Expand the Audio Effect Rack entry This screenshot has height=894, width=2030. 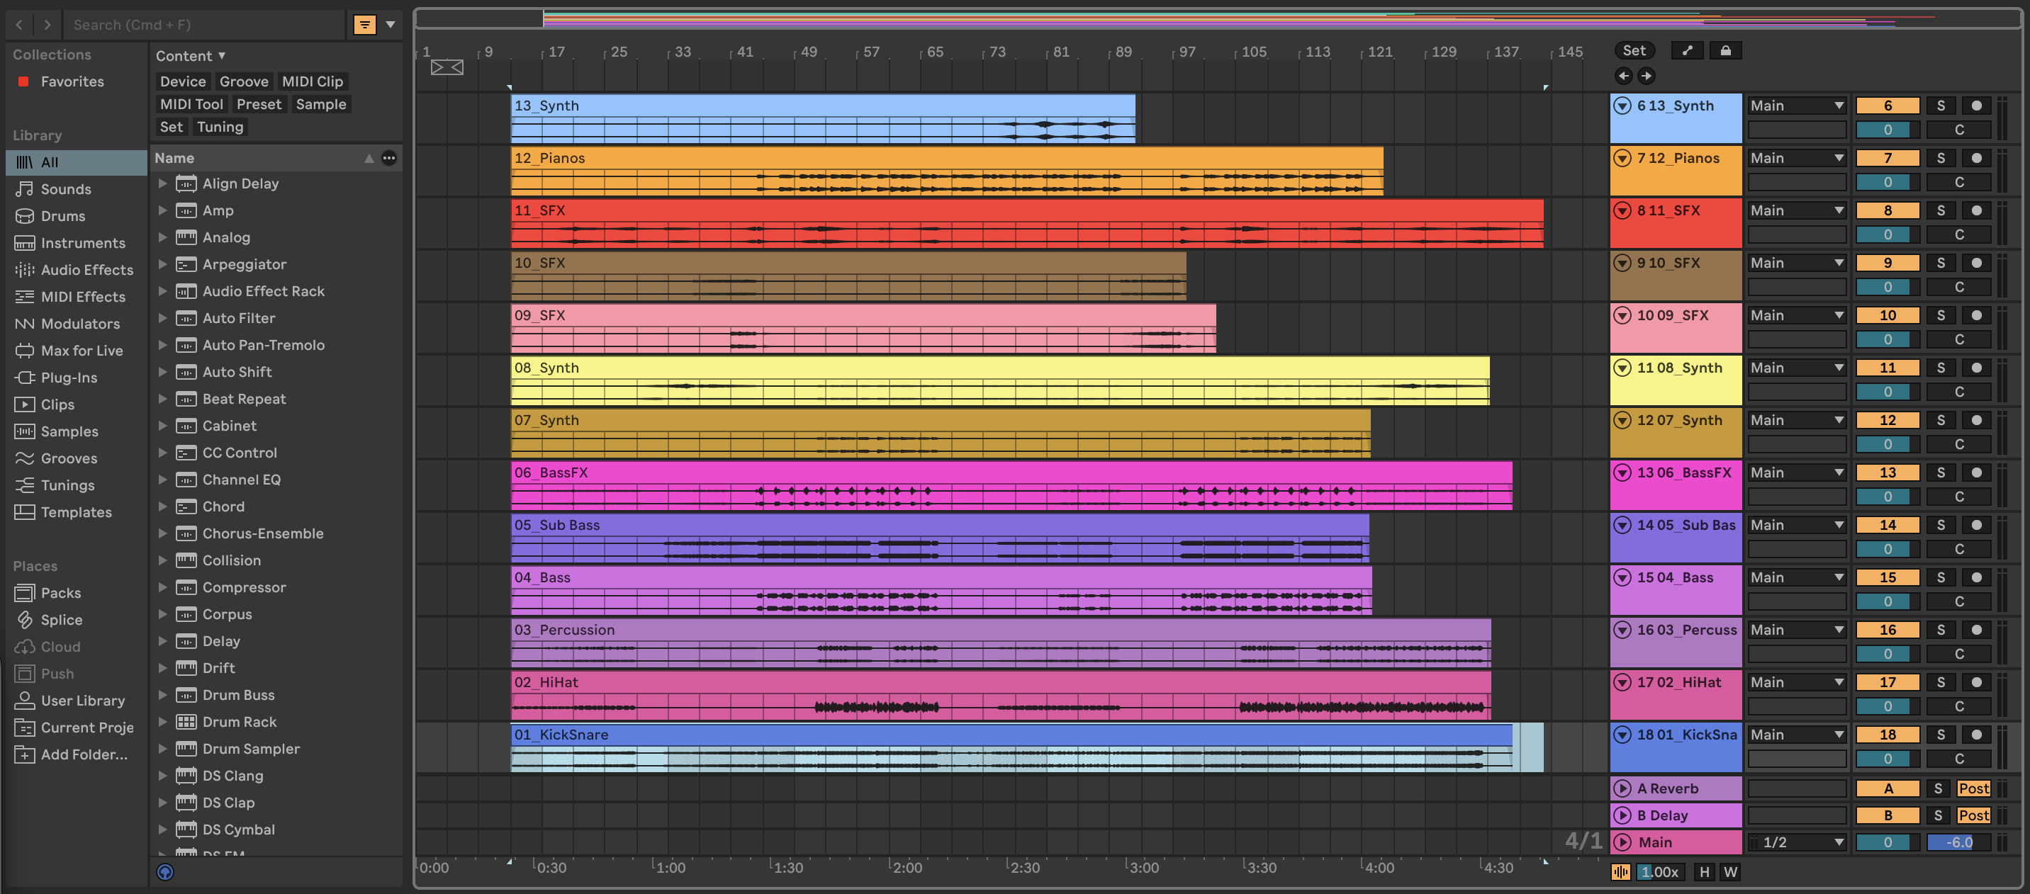(162, 291)
